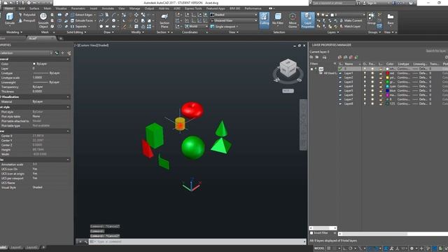The height and width of the screenshot is (252, 448).
Task: Toggle Freeze sun icon for Layer2
Action: tap(372, 78)
